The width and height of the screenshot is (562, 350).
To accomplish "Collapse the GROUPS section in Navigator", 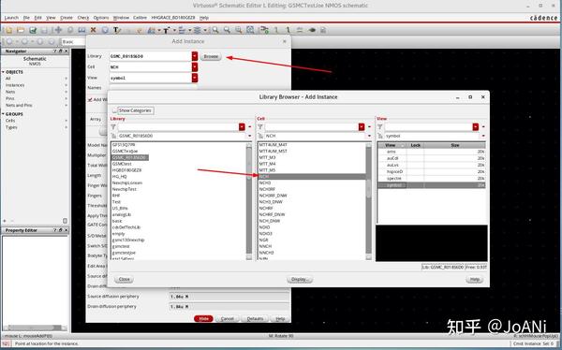I will pyautogui.click(x=3, y=114).
